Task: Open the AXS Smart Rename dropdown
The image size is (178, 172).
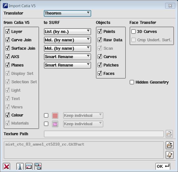Action: tap(68, 57)
